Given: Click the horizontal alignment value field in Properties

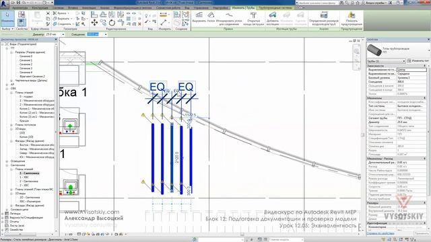Looking at the screenshot, I should click(x=411, y=70).
